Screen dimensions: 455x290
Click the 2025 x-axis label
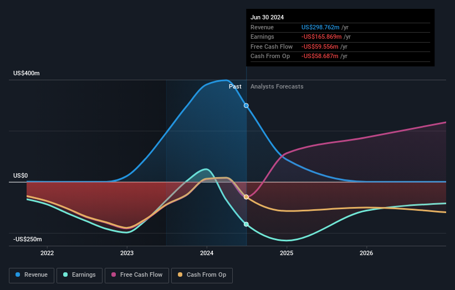[287, 253]
